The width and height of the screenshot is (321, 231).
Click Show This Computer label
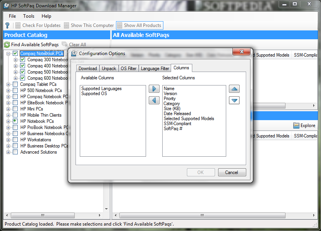92,25
